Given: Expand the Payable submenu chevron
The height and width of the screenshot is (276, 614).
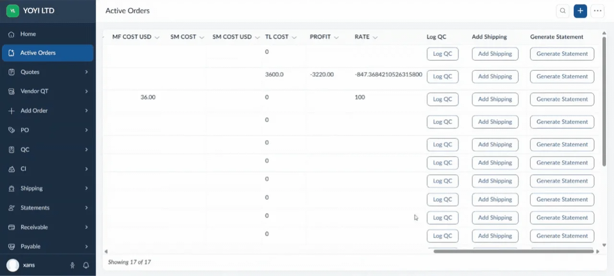Looking at the screenshot, I should [x=87, y=246].
